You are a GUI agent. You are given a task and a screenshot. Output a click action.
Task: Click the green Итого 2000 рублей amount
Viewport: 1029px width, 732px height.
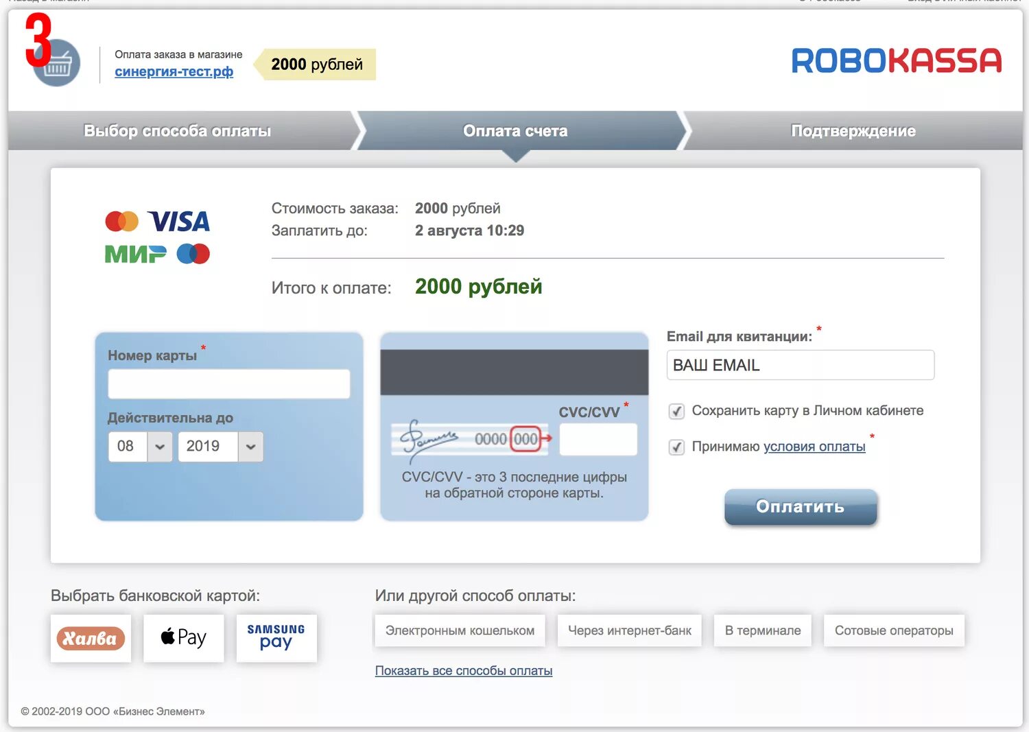pos(479,287)
